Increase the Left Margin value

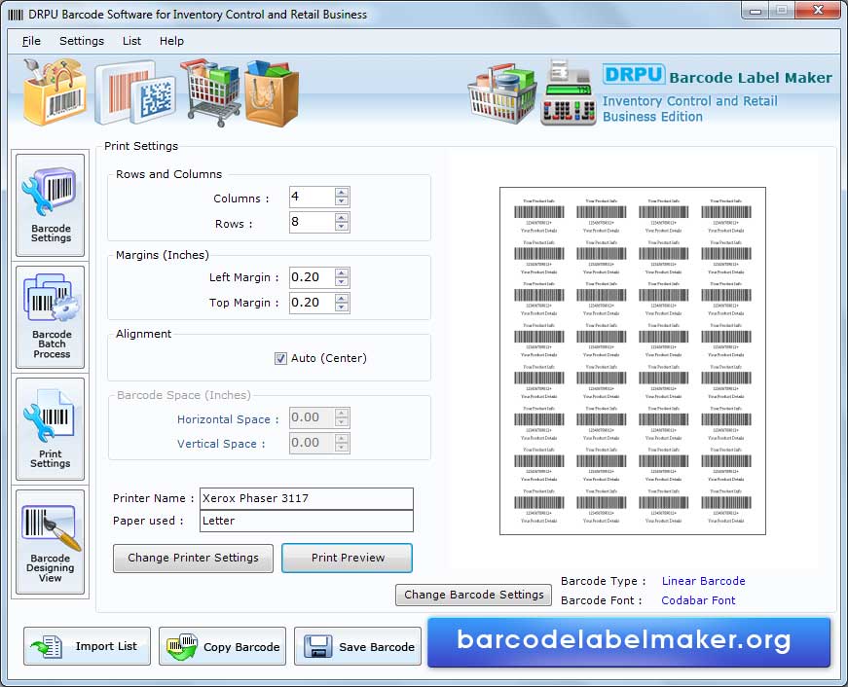pos(342,273)
